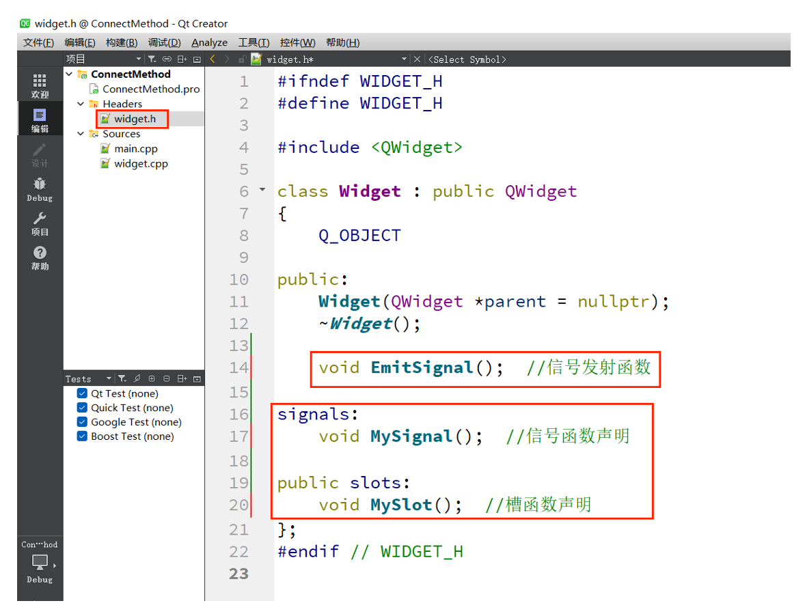Open the 欢迎 (Welcome) mode
The width and height of the screenshot is (807, 614).
[40, 86]
